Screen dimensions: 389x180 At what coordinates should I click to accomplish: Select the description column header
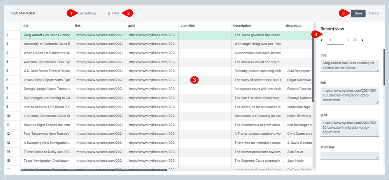pos(258,26)
